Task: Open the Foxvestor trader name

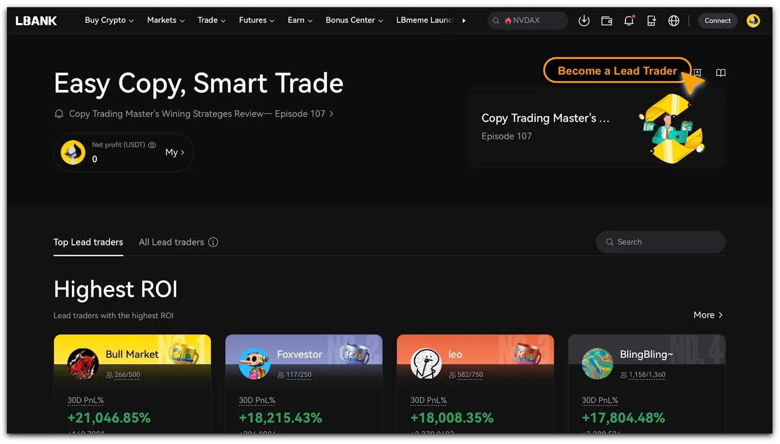Action: point(299,355)
